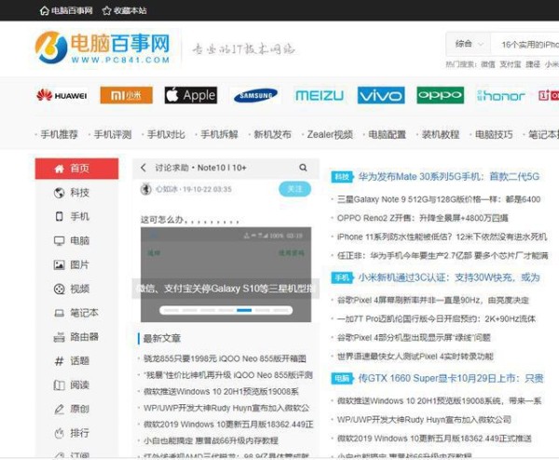Click the blue 科技 category tag
Screen dimensions: 559x460
click(x=342, y=177)
